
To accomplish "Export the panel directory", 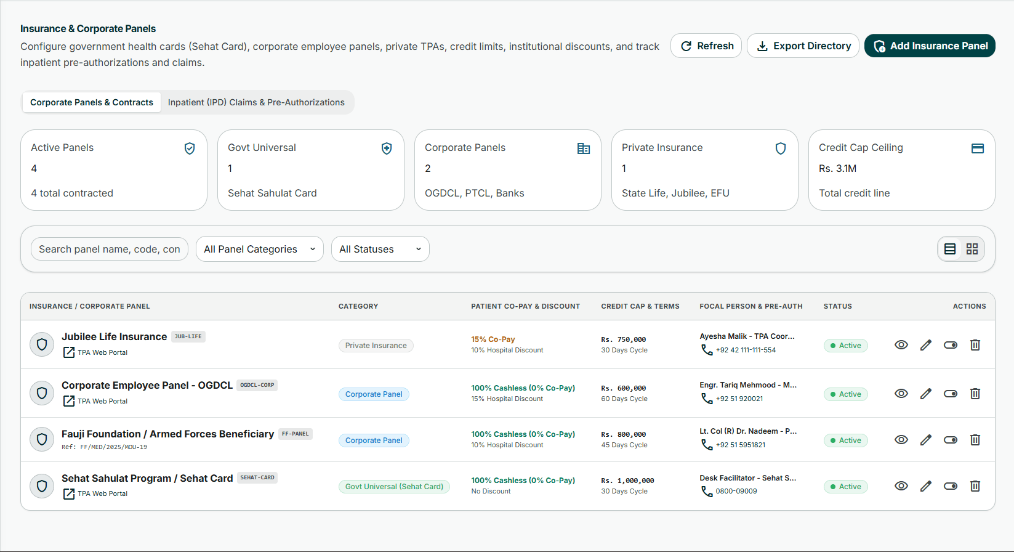I will (803, 46).
